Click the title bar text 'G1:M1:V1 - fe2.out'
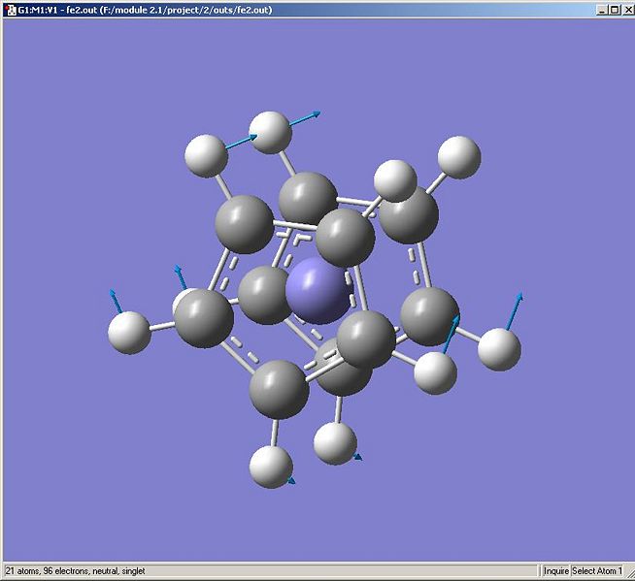The image size is (635, 581). coord(57,10)
